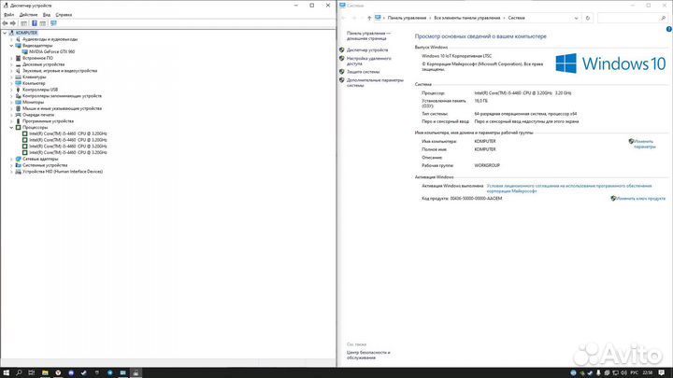Click the Help icon in Device Manager toolbar

[35, 23]
